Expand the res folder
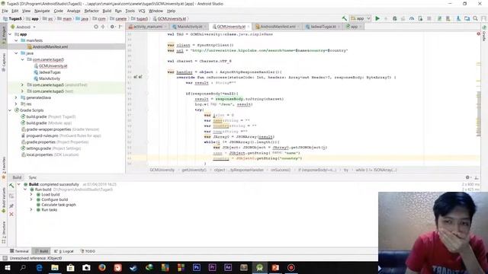 [x=16, y=104]
